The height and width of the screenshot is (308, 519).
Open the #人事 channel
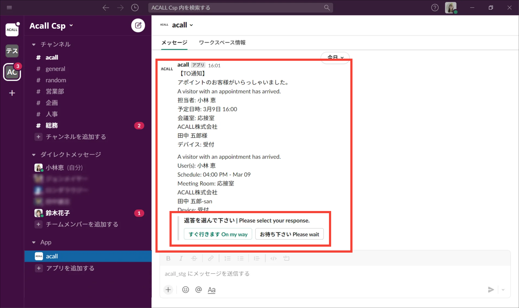coord(88,114)
